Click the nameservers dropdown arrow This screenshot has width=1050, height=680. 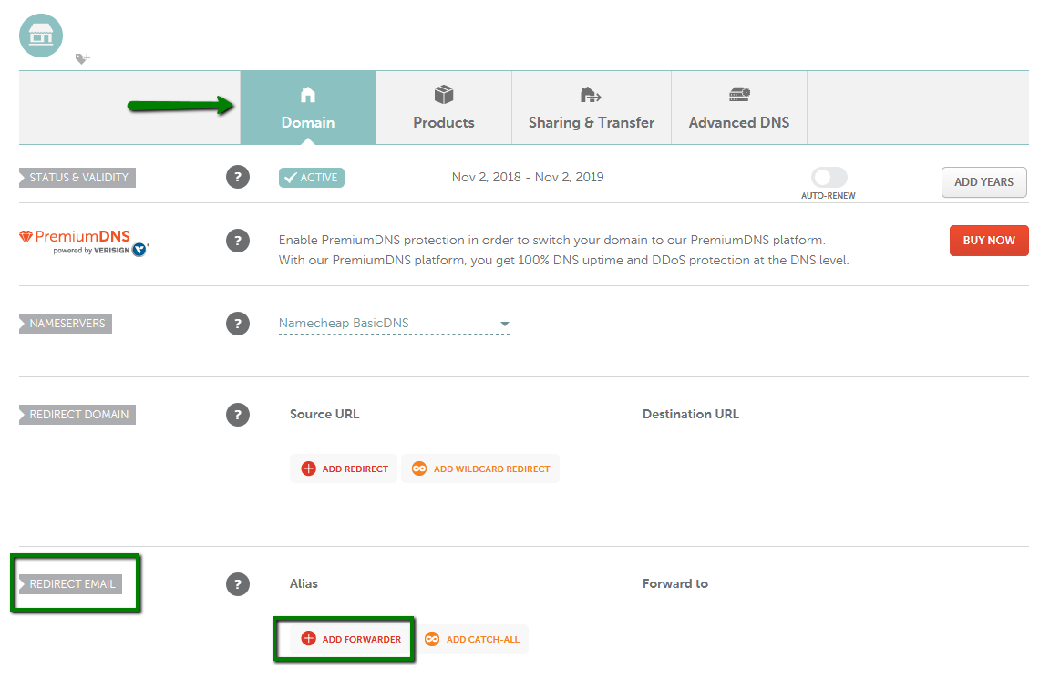coord(505,325)
